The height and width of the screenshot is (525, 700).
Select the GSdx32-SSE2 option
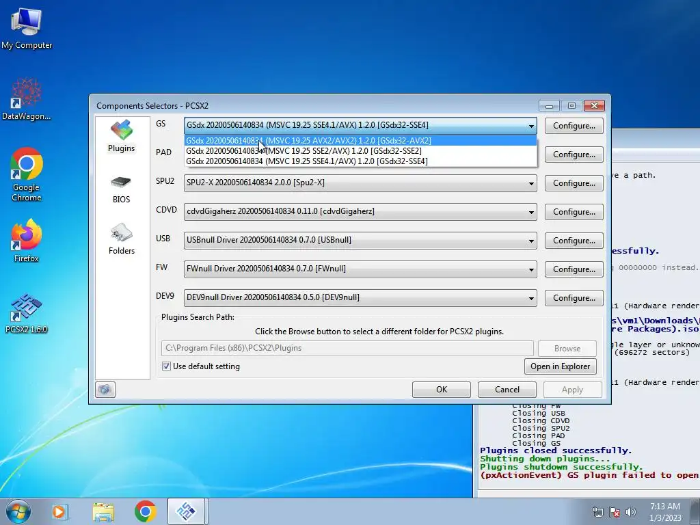point(361,151)
